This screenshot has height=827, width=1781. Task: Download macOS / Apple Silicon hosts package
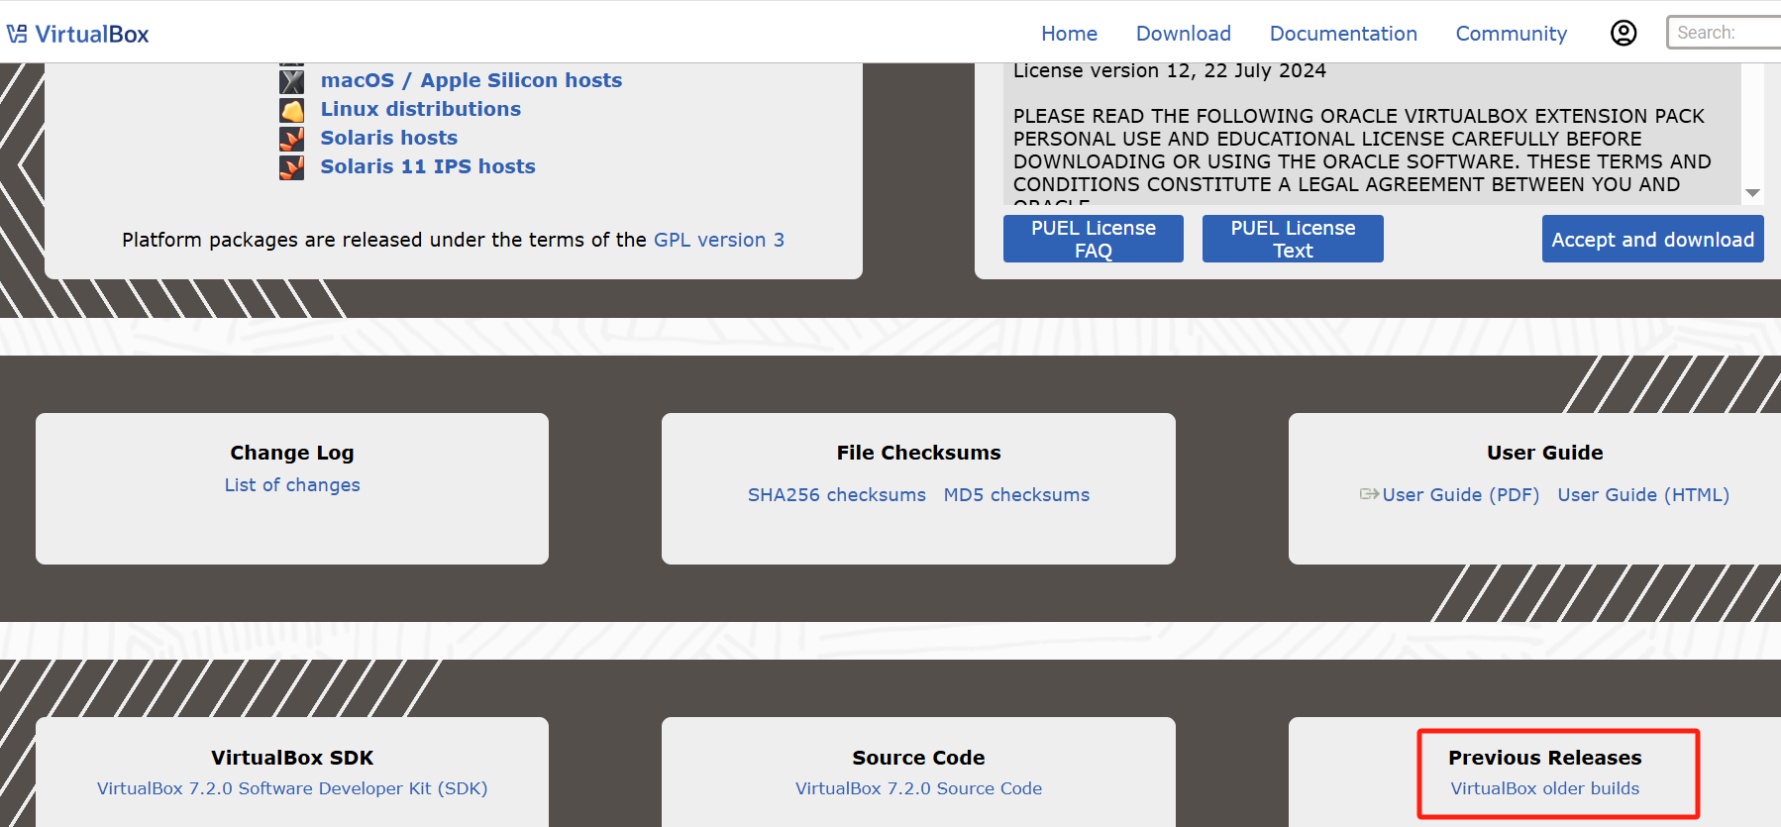[x=471, y=80]
